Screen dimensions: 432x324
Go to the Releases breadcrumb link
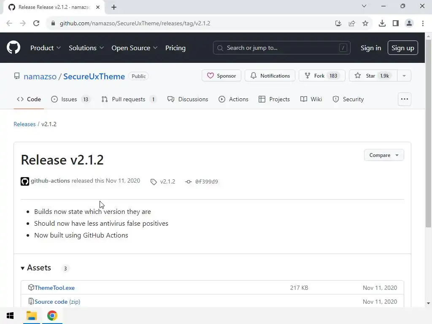24,124
